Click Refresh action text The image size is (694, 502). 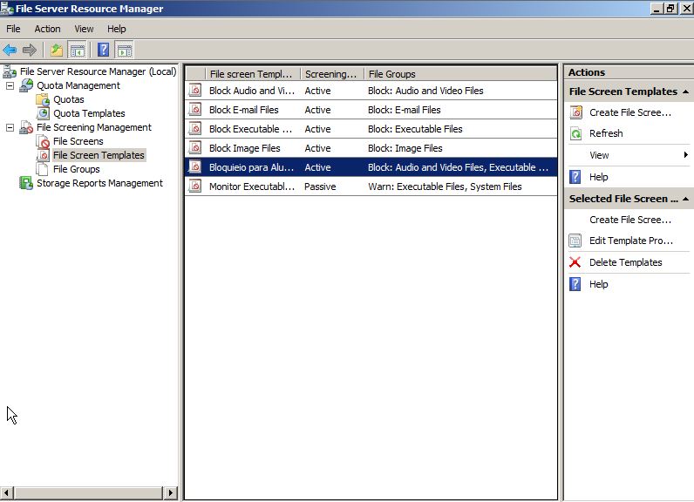click(606, 133)
